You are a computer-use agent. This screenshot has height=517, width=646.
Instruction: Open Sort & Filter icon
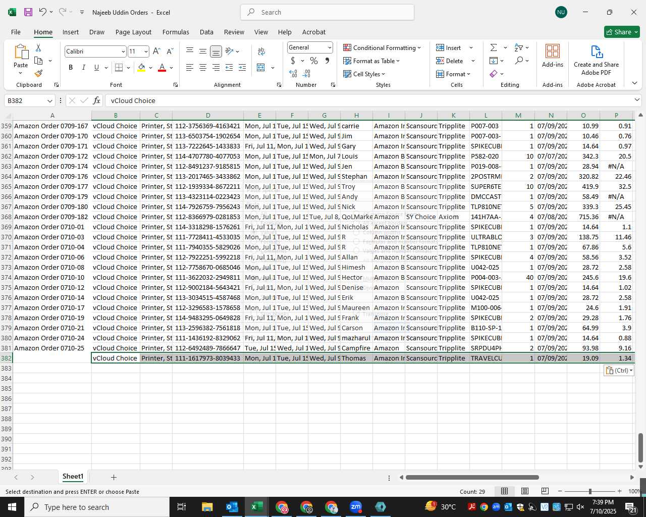tap(519, 47)
